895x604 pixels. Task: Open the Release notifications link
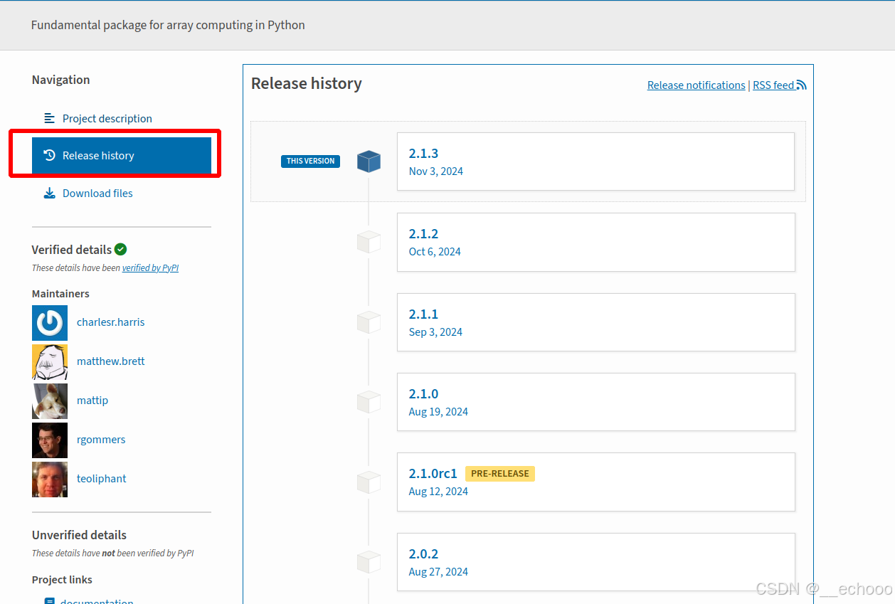pos(697,85)
